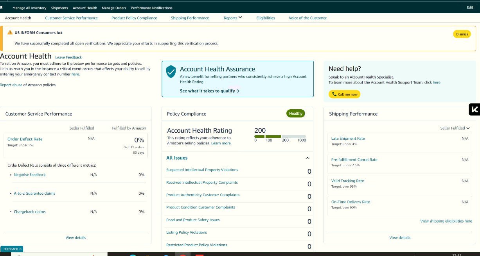Click the Policy Compliance card heading
Viewport: 480px width, 256px height.
(187, 114)
